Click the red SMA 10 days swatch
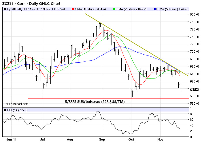The height and width of the screenshot is (144, 202). [x=73, y=9]
